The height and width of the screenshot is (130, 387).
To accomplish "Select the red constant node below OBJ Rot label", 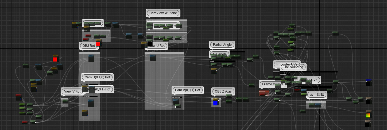I will click(98, 44).
